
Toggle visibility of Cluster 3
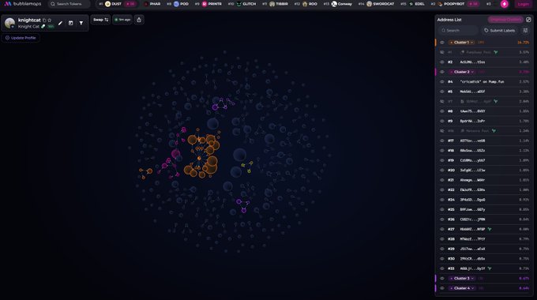(x=442, y=279)
